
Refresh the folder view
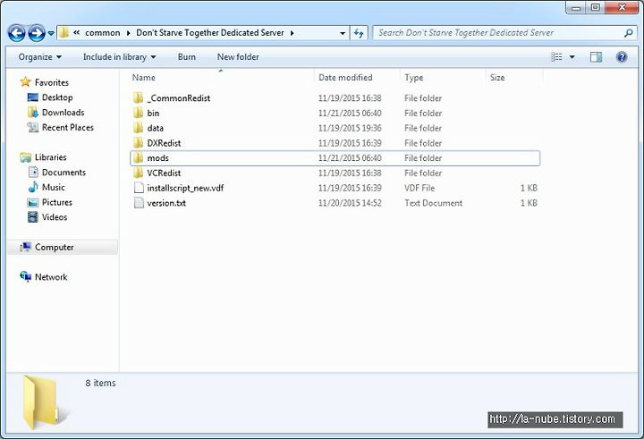coord(359,33)
